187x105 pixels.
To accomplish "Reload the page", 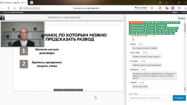I will 15,8.
